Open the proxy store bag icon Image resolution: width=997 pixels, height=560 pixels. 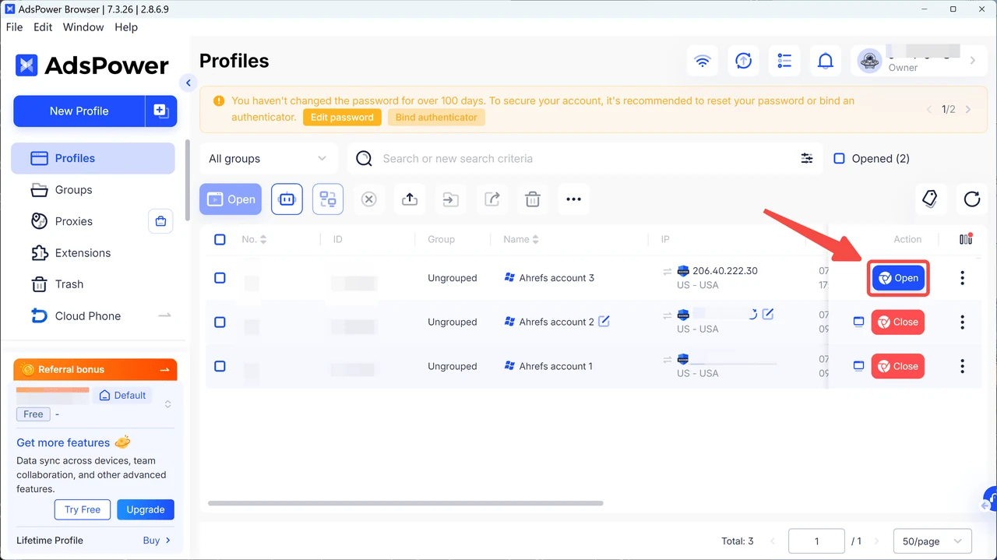click(x=160, y=221)
